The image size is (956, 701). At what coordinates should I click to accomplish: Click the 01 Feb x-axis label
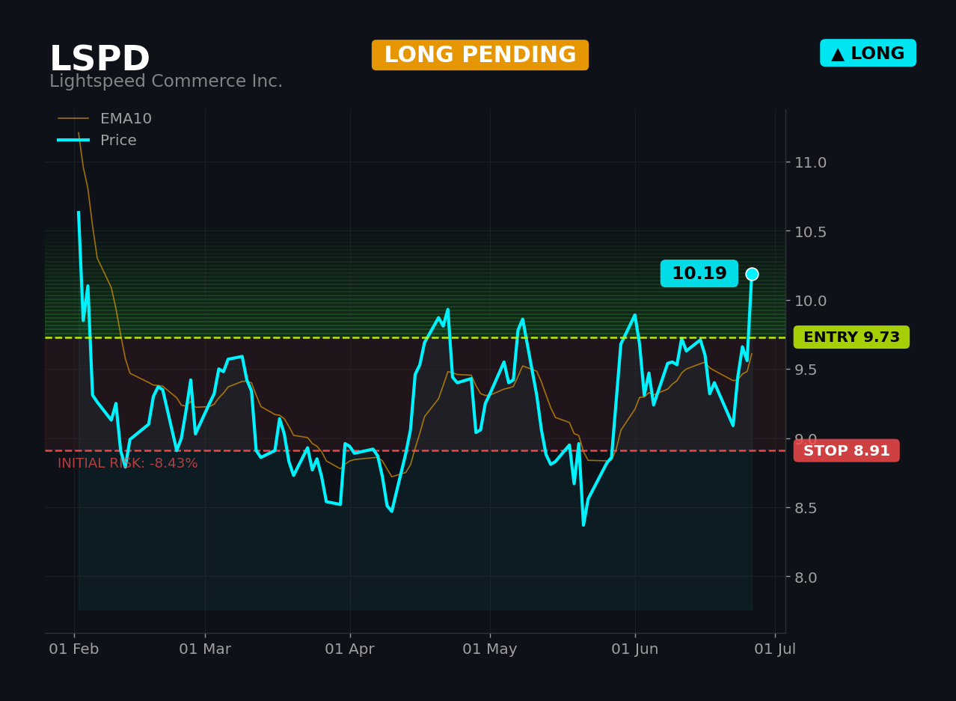[x=74, y=649]
